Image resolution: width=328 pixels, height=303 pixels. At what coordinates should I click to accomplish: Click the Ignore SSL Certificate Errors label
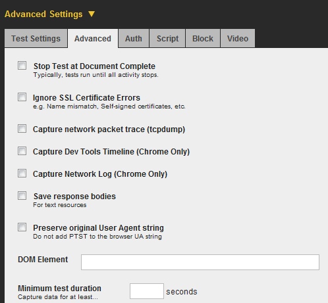pyautogui.click(x=86, y=98)
